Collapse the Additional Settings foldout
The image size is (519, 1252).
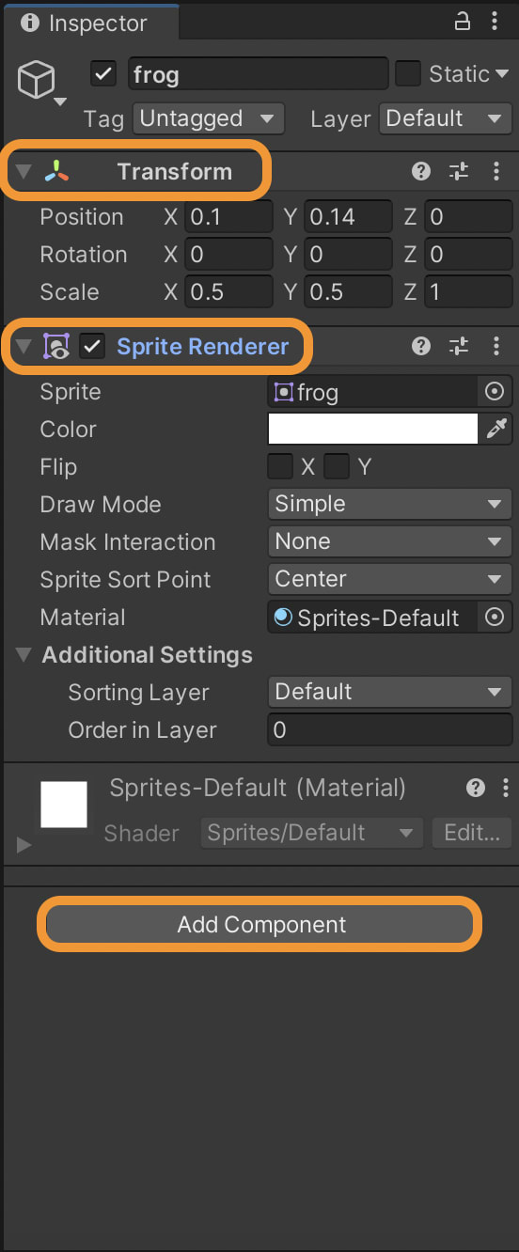pyautogui.click(x=24, y=654)
